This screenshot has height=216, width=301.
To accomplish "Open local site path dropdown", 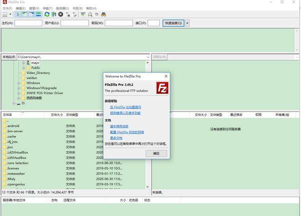I will 148,57.
